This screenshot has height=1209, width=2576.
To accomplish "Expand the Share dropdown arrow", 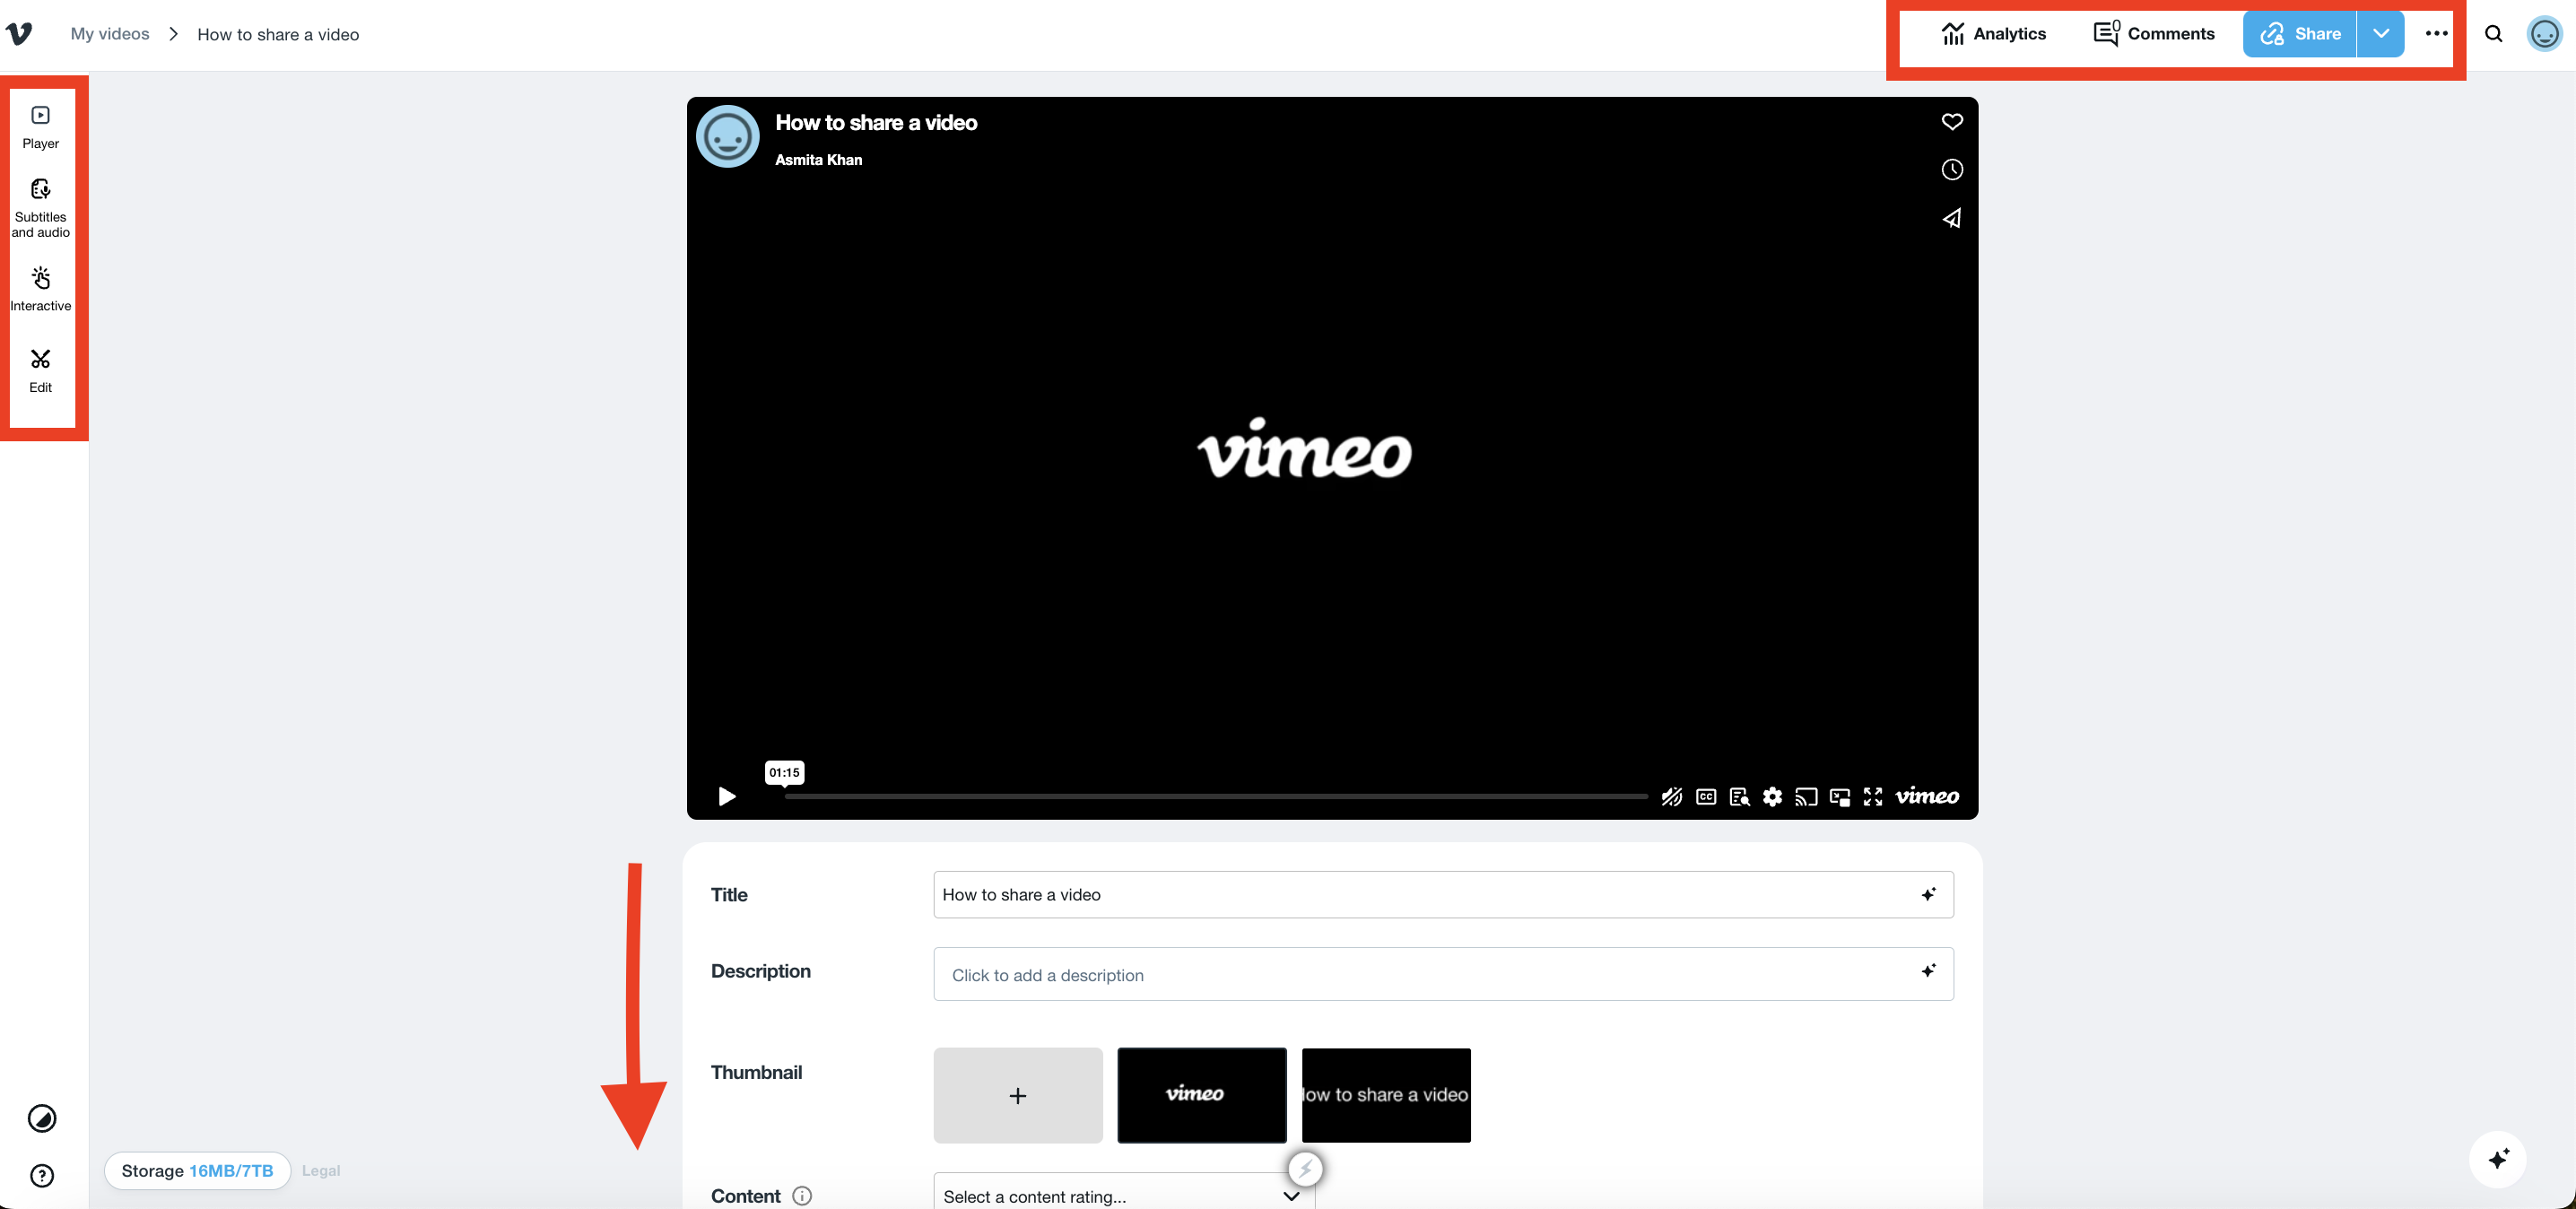I will (2381, 34).
